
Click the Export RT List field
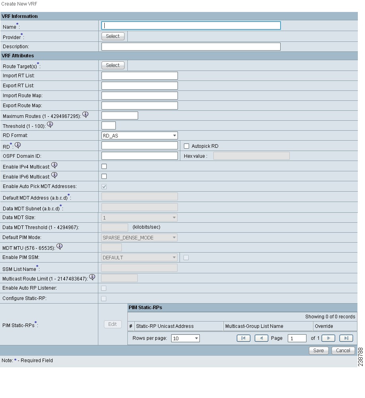(x=139, y=86)
